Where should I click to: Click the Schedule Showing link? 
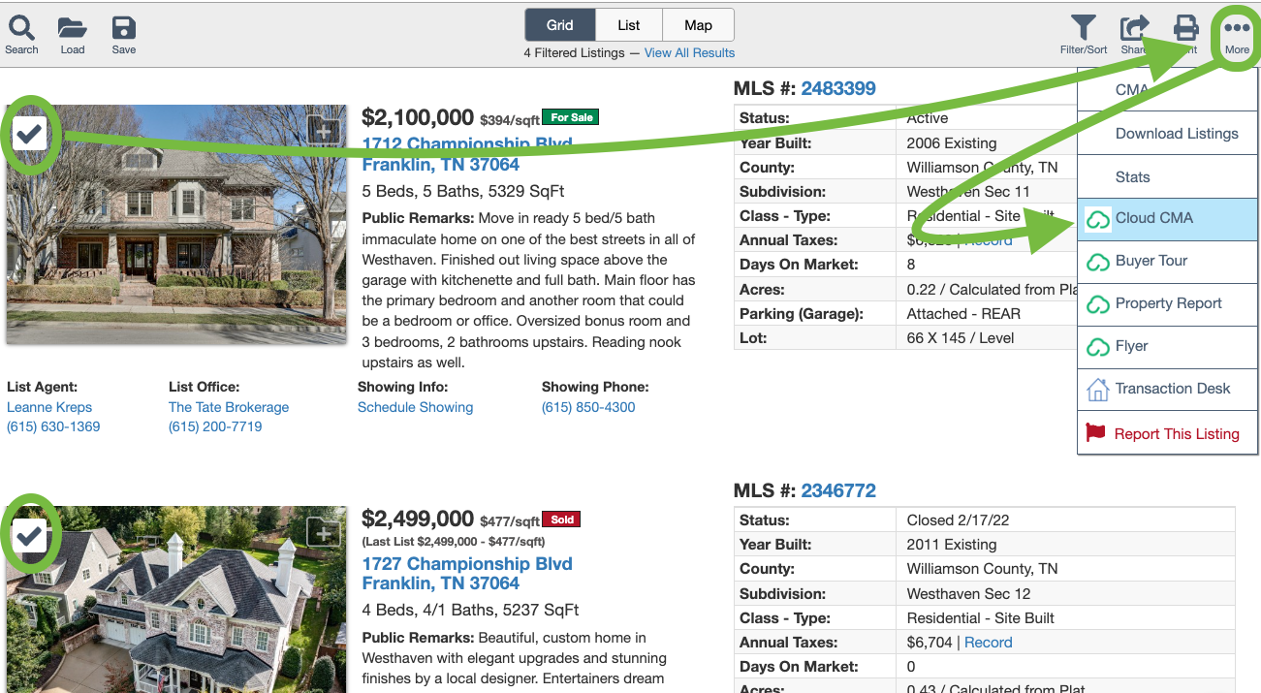(x=415, y=407)
